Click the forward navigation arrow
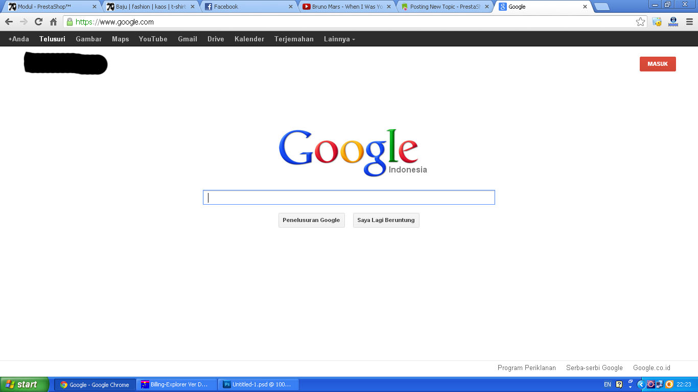 (24, 22)
